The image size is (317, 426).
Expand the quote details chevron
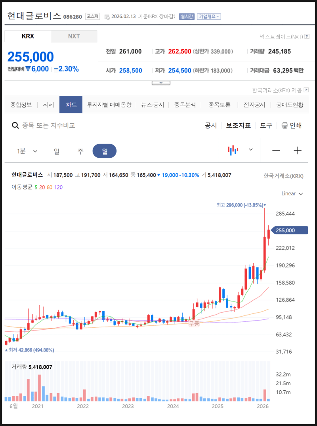point(161,82)
